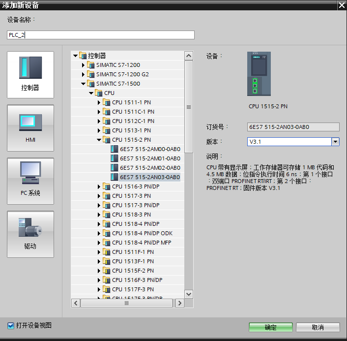
Task: Expand the CPU 1511-1 PN node
Action: pos(99,102)
